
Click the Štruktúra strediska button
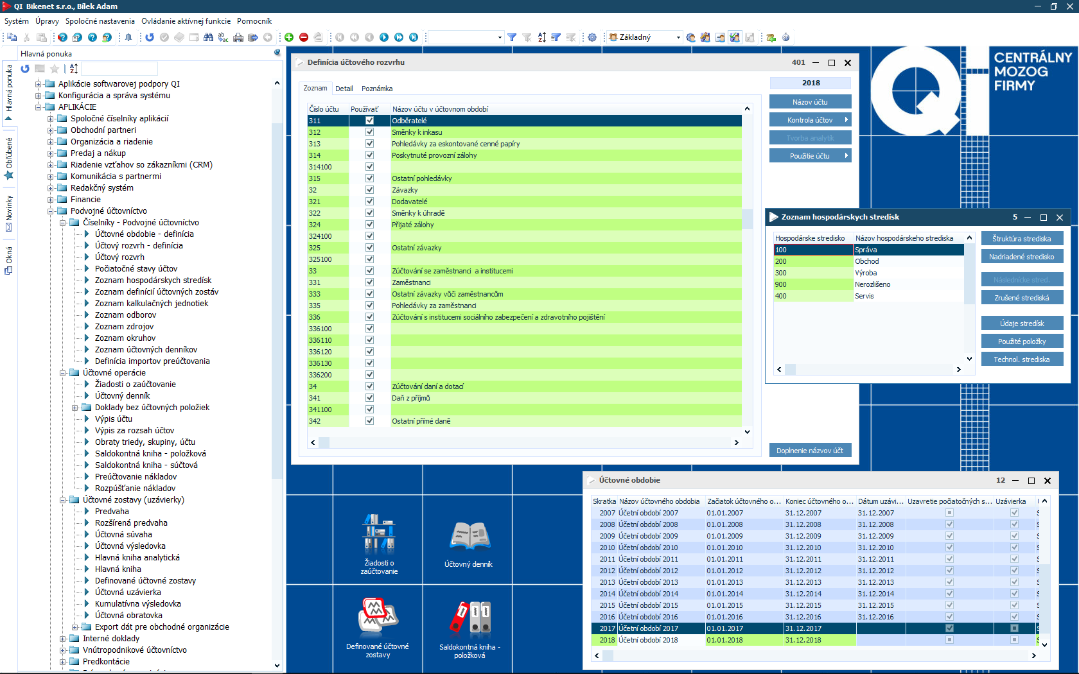pos(1021,239)
